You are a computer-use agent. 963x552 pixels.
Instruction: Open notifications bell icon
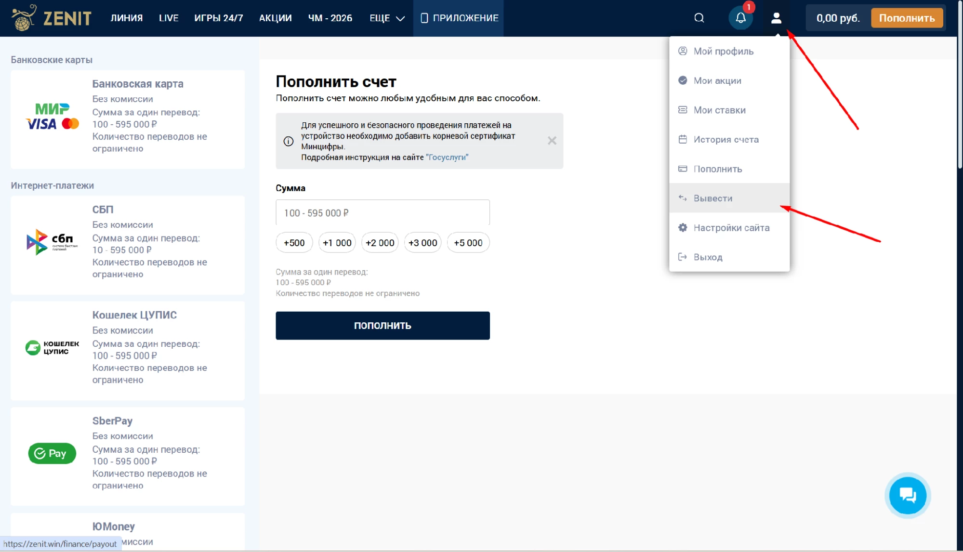coord(740,18)
